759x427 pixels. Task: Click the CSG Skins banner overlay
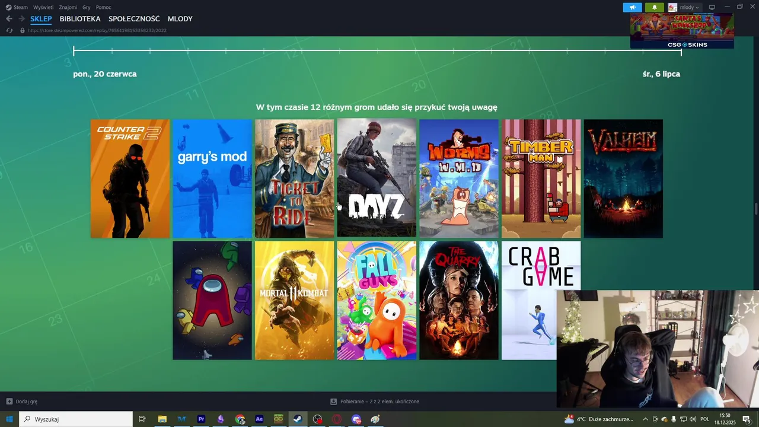click(x=682, y=31)
